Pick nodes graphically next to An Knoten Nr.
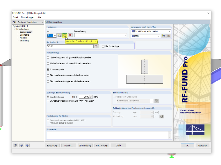Viewport: 221px width, 165px height. coord(97,46)
